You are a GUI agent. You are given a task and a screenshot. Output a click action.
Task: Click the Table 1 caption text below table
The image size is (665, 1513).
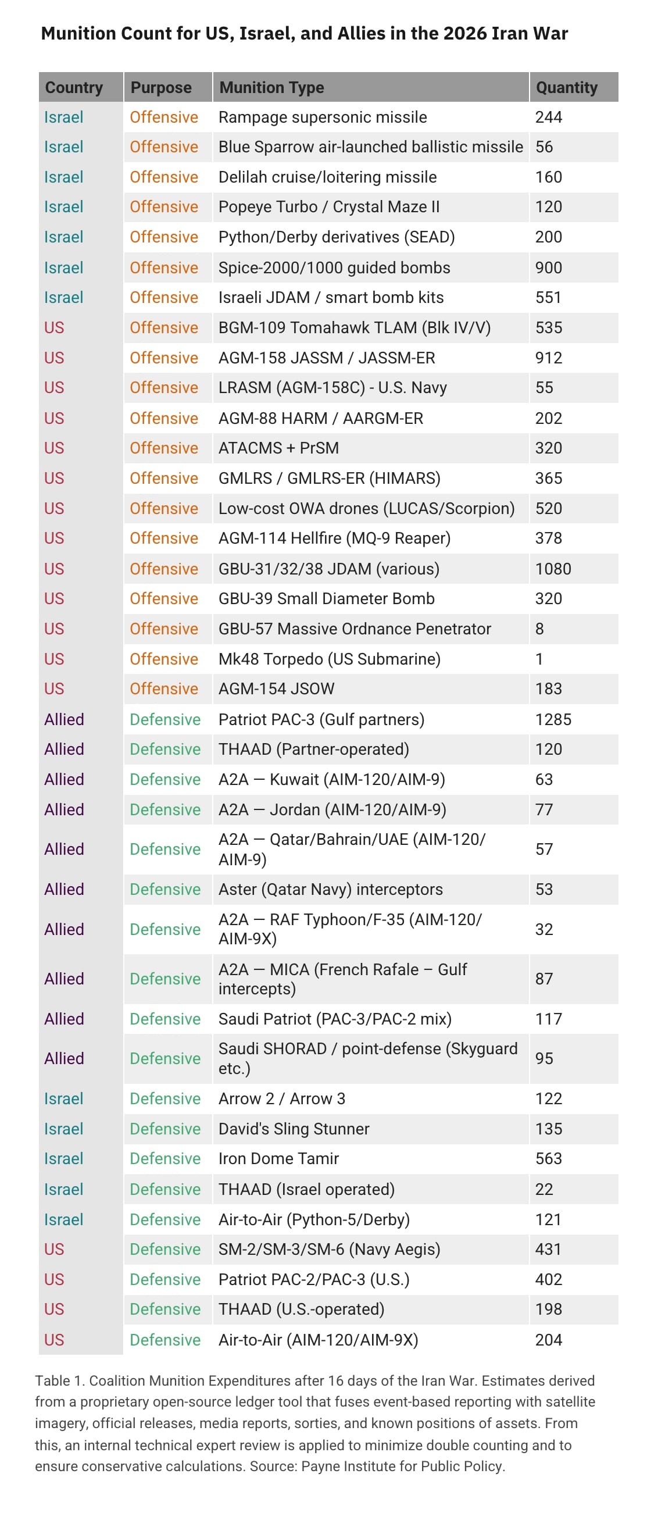(x=314, y=1422)
